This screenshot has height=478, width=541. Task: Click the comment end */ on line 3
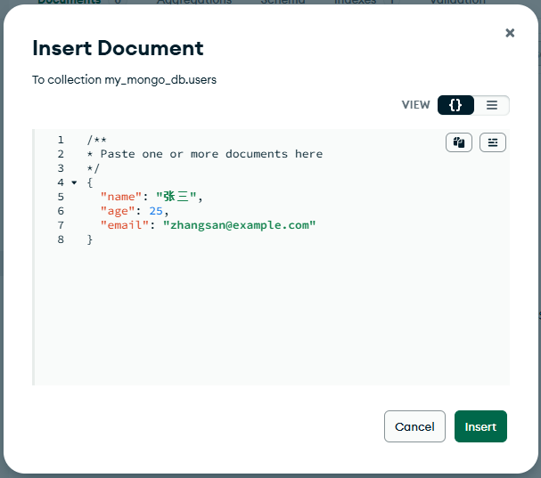(94, 168)
